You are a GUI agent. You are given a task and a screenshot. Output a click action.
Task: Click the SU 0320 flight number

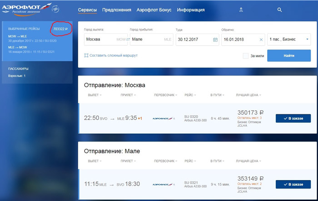191,117
